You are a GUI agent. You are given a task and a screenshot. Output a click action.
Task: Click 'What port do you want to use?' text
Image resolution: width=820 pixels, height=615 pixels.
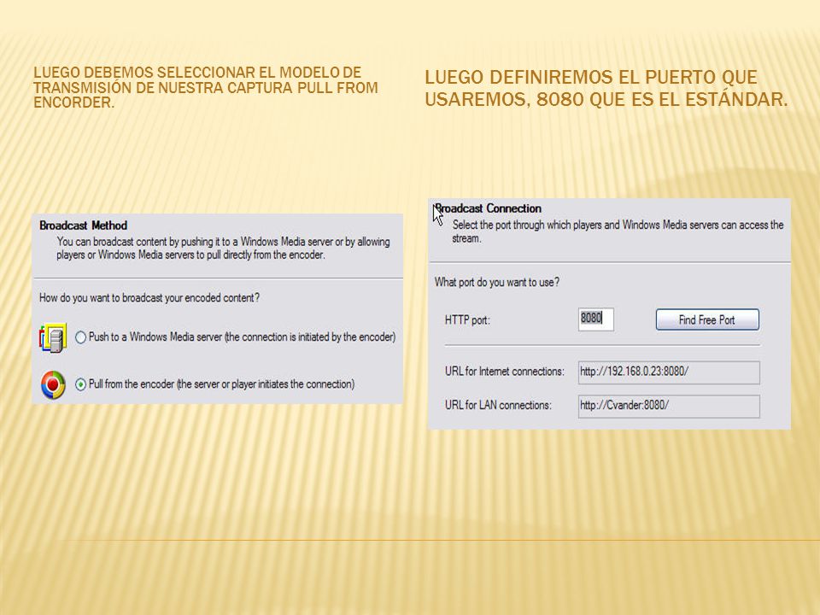pyautogui.click(x=497, y=283)
